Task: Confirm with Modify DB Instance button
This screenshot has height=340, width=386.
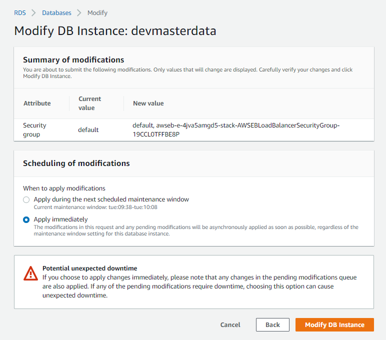Action: pyautogui.click(x=334, y=324)
